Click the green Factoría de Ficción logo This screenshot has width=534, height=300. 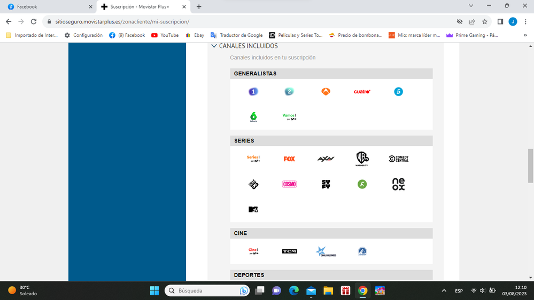[362, 184]
